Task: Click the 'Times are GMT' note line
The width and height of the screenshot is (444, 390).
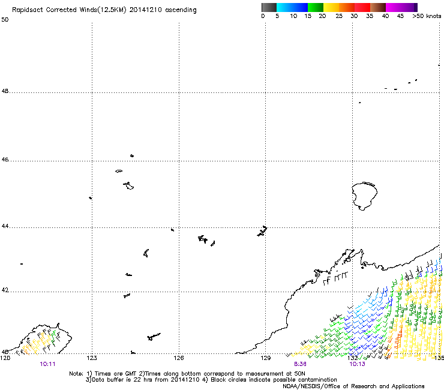Action: point(187,374)
